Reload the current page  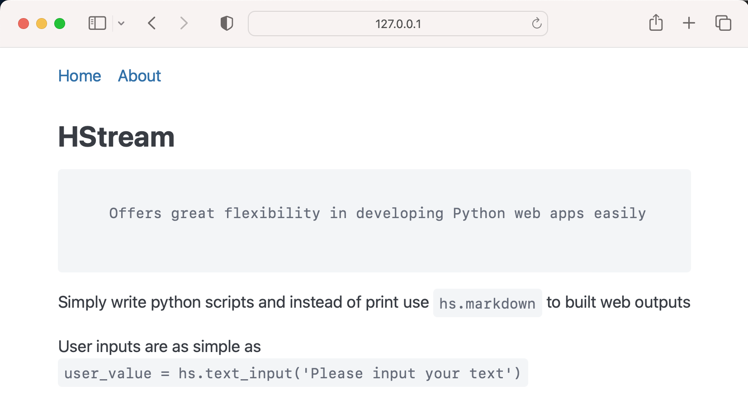click(536, 23)
